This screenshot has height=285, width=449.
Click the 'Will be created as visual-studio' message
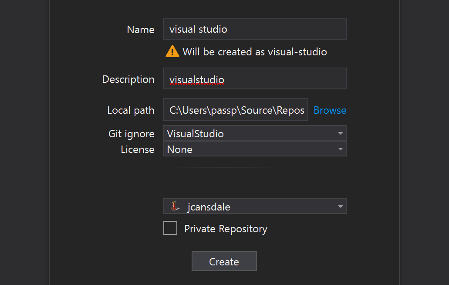click(255, 52)
